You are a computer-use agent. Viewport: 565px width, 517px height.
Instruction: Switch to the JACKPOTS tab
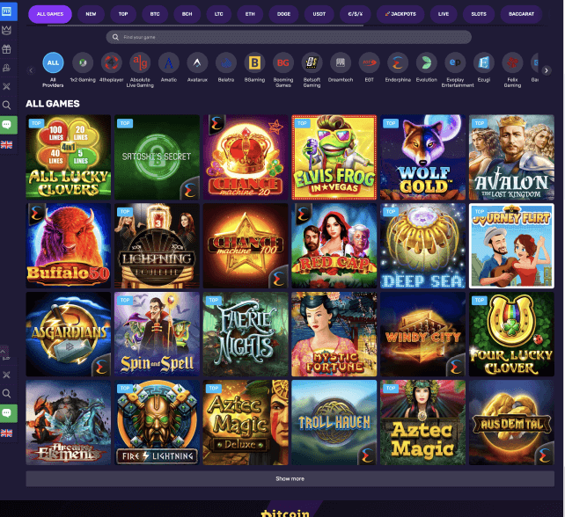[x=400, y=14]
